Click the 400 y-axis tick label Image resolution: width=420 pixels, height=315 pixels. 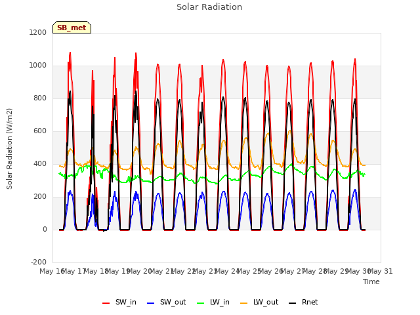click(x=40, y=163)
